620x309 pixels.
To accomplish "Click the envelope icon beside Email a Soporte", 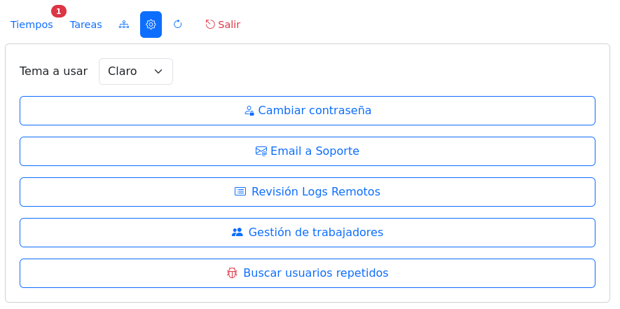I will (261, 151).
